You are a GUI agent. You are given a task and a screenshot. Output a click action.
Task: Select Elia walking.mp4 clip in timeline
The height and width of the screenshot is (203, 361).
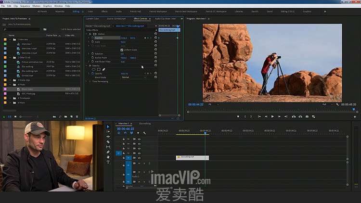click(193, 157)
